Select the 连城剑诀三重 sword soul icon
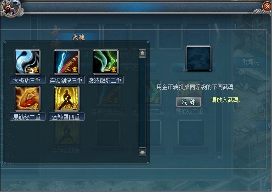The width and height of the screenshot is (272, 192). tap(67, 62)
